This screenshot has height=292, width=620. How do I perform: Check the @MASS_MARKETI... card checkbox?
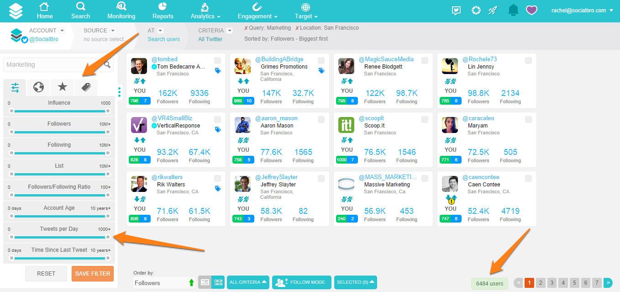pyautogui.click(x=425, y=178)
